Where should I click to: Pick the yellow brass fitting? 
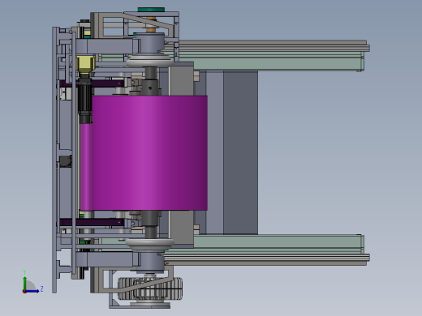85,64
